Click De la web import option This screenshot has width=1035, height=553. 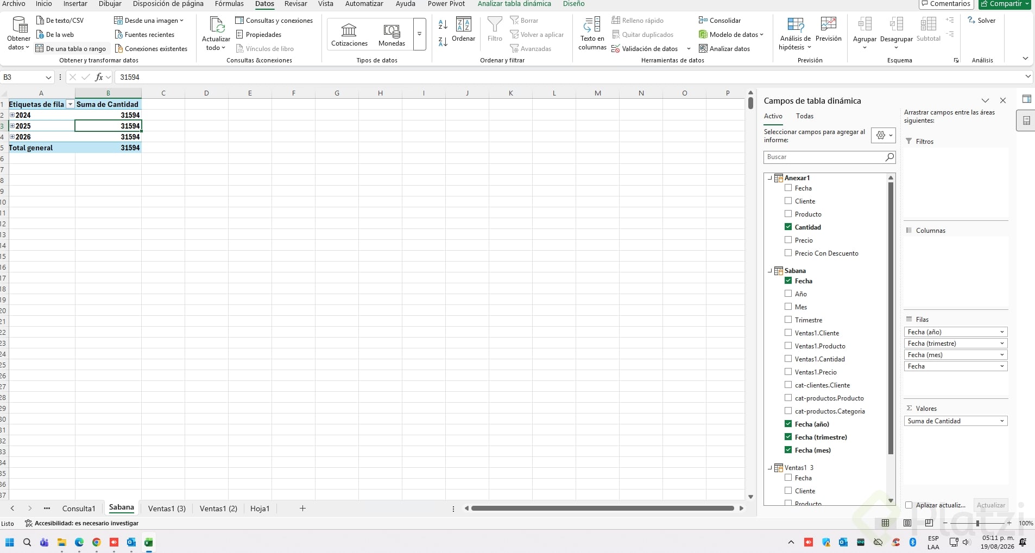click(x=55, y=35)
